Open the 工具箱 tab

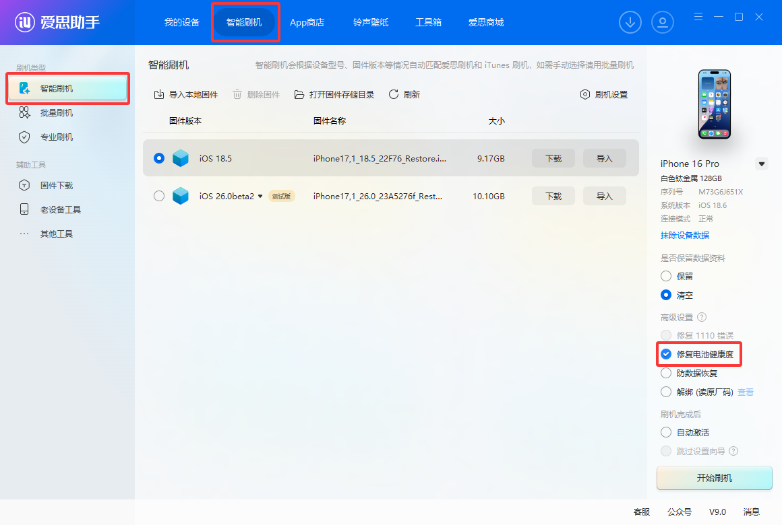pos(429,22)
